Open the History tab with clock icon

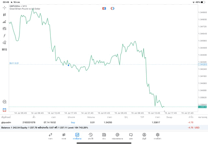pyautogui.click(x=91, y=136)
